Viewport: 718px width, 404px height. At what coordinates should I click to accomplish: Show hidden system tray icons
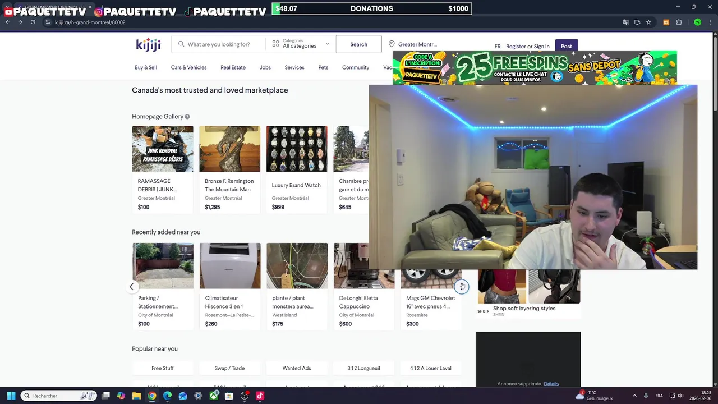(634, 396)
